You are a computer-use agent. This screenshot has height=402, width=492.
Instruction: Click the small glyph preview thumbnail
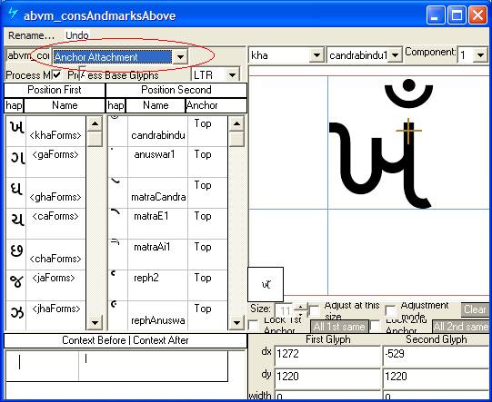[x=266, y=284]
